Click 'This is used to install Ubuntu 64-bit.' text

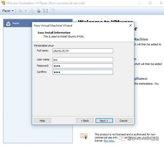[64, 37]
